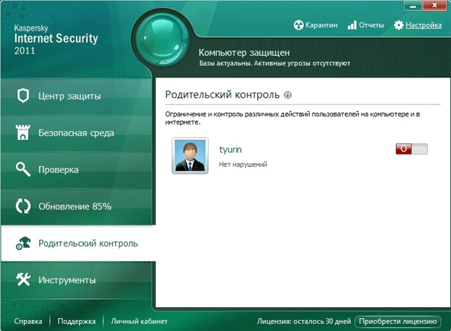Viewport: 451px width, 331px height.
Task: Click the Нет нарушений status text
Action: click(243, 164)
